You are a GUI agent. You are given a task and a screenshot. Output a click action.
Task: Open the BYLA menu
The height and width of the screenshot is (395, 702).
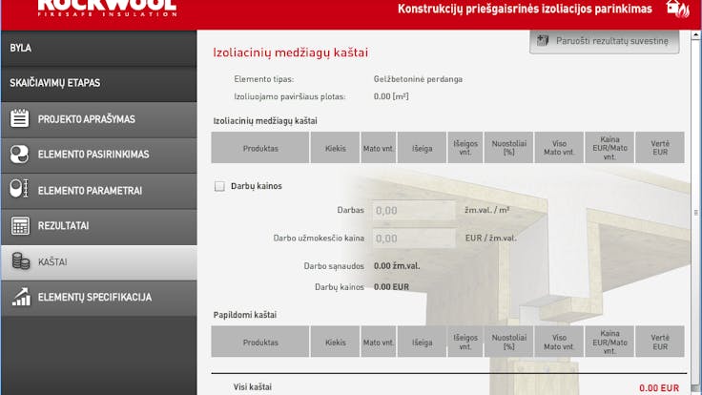click(x=98, y=49)
